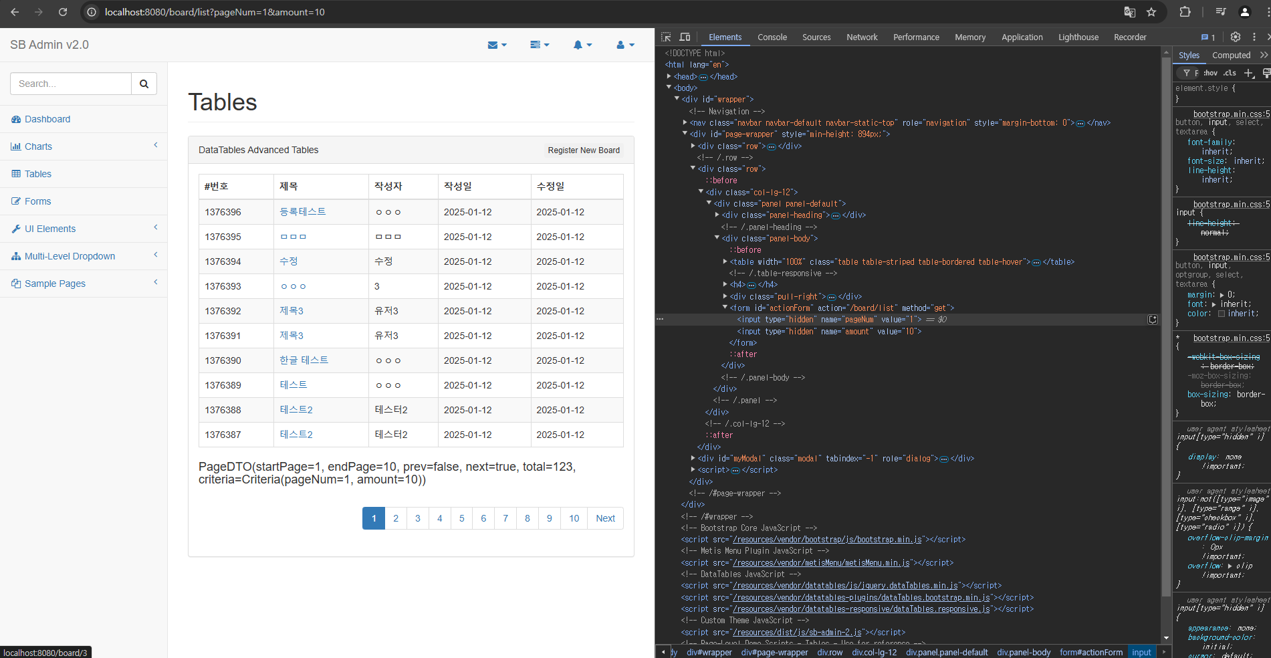Go to pagination page 10
Viewport: 1271px width, 658px height.
pos(574,518)
